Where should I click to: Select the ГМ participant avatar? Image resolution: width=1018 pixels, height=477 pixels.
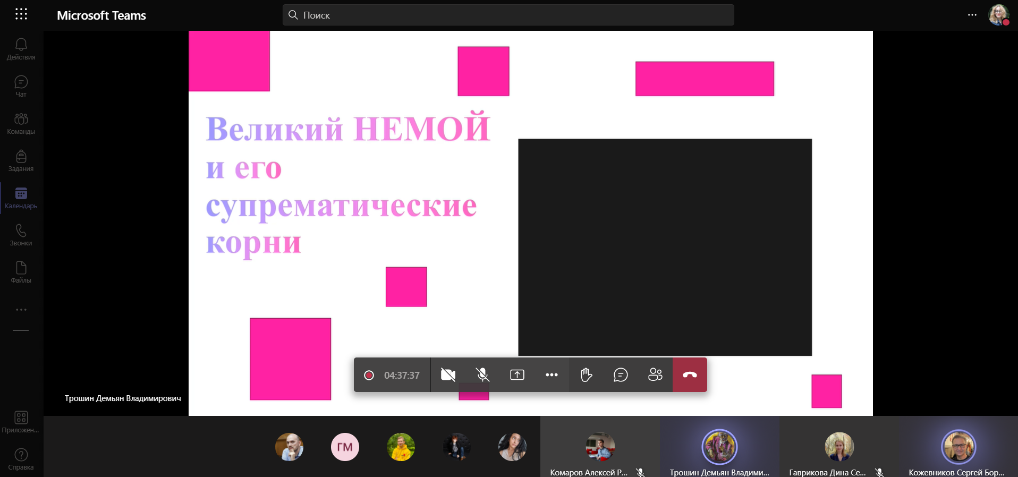pos(345,447)
